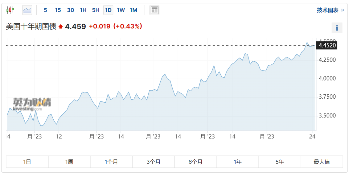Choose the 30 minute interval
The image size is (349, 173).
[x=70, y=10]
